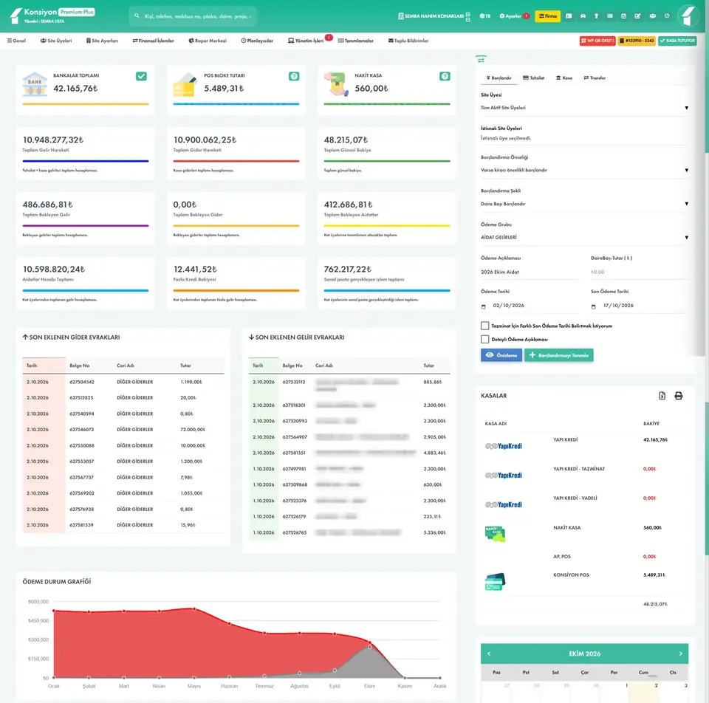Click the yellow #153910 - 5345 button
Image resolution: width=709 pixels, height=703 pixels.
pyautogui.click(x=637, y=41)
